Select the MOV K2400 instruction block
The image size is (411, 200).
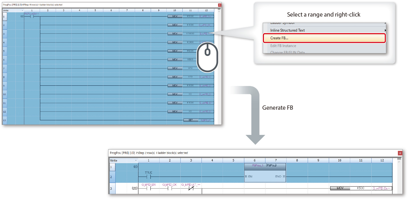pos(175,42)
